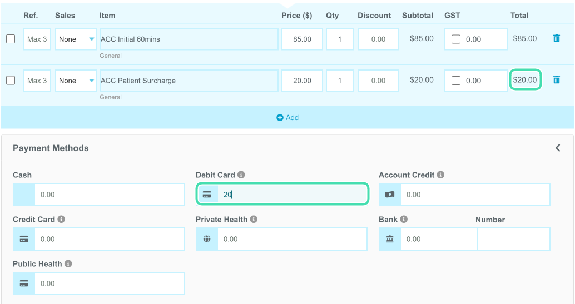Click Ref. field of ACC Initial 60mins row

click(37, 39)
